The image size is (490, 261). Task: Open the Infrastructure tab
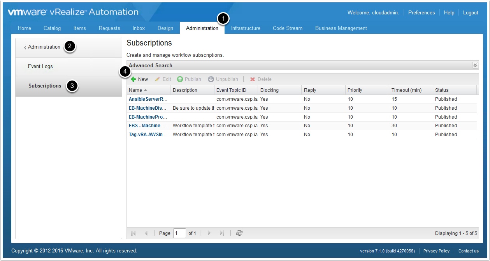246,28
